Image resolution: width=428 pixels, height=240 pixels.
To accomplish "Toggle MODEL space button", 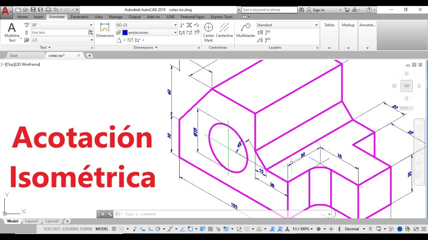I will pos(102,229).
